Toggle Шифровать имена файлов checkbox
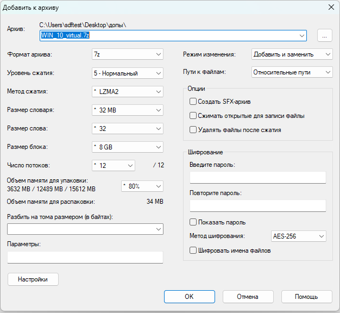Viewport: 340px width, 313px height. (x=193, y=251)
